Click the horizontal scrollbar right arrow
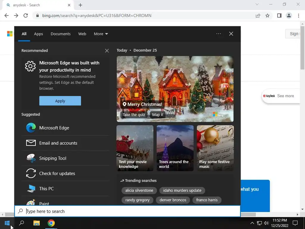Screen dimensions: 305x229 click(x=298, y=214)
